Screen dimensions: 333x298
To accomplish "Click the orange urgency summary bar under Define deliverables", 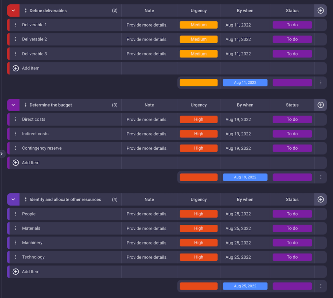I will 198,82.
